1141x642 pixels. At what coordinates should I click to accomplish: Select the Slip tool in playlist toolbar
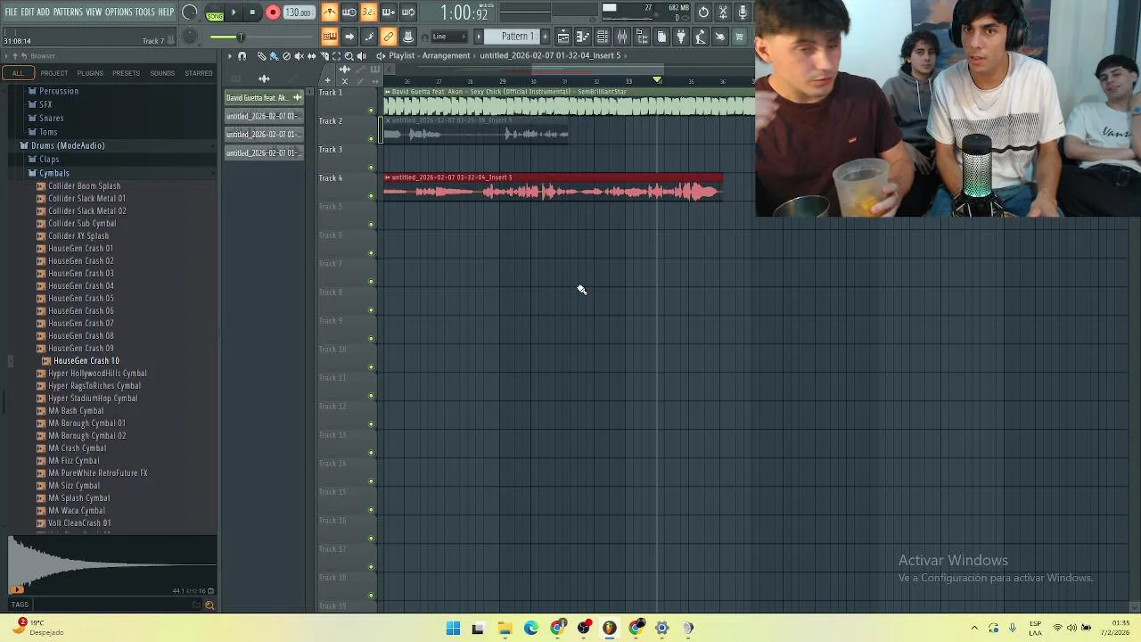(x=311, y=55)
